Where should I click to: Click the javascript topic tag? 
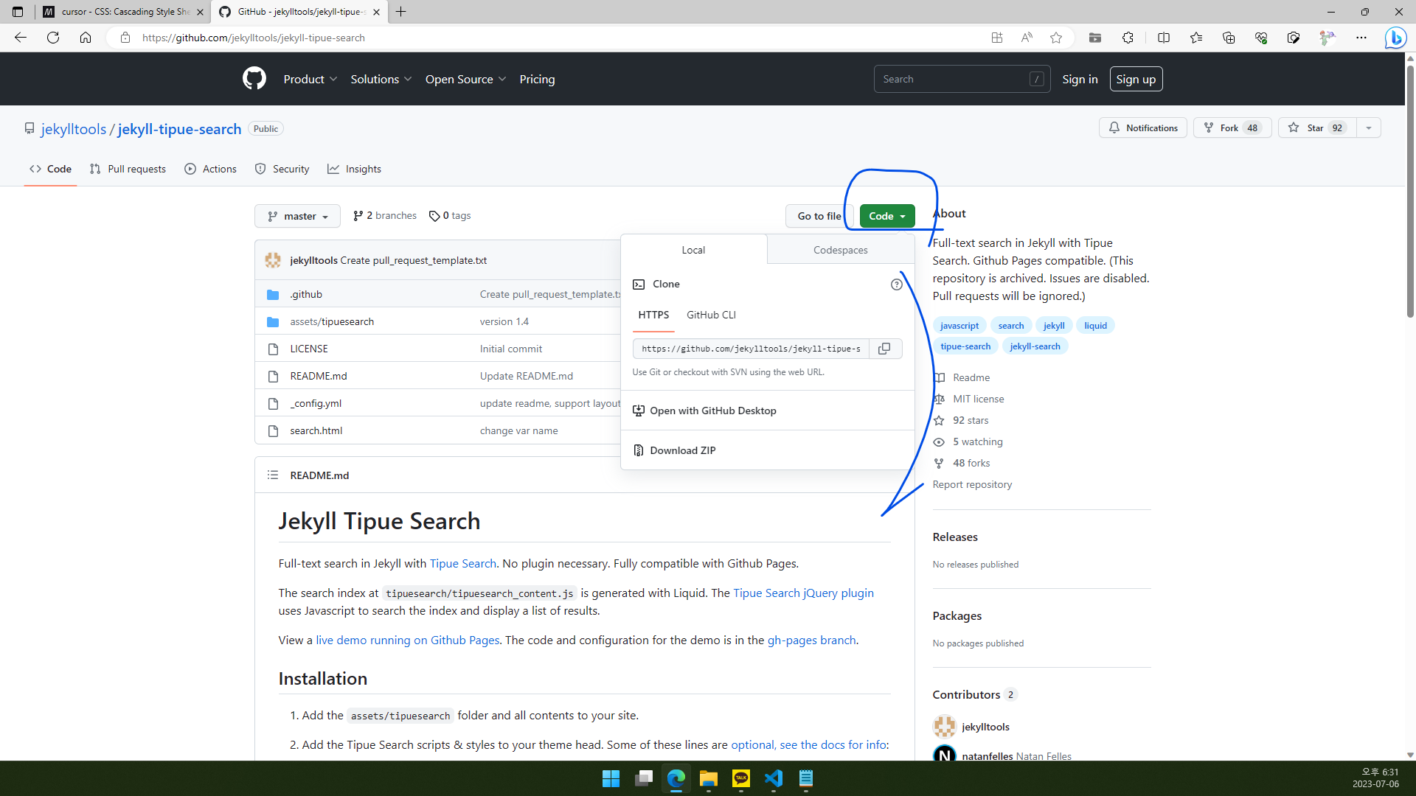pyautogui.click(x=959, y=325)
